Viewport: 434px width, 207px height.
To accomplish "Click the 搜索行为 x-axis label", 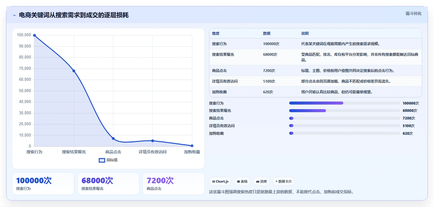I will click(x=34, y=152).
